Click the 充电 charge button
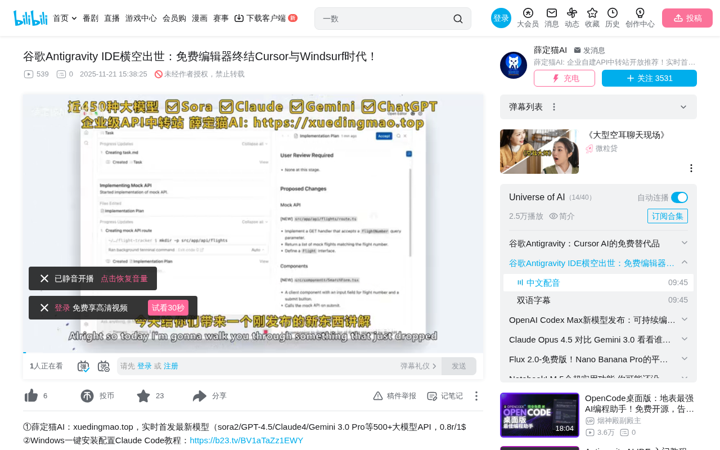 pyautogui.click(x=564, y=78)
